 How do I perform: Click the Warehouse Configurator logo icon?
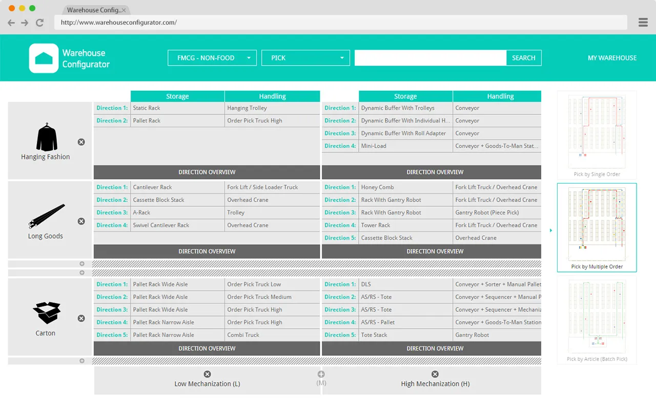[x=44, y=58]
